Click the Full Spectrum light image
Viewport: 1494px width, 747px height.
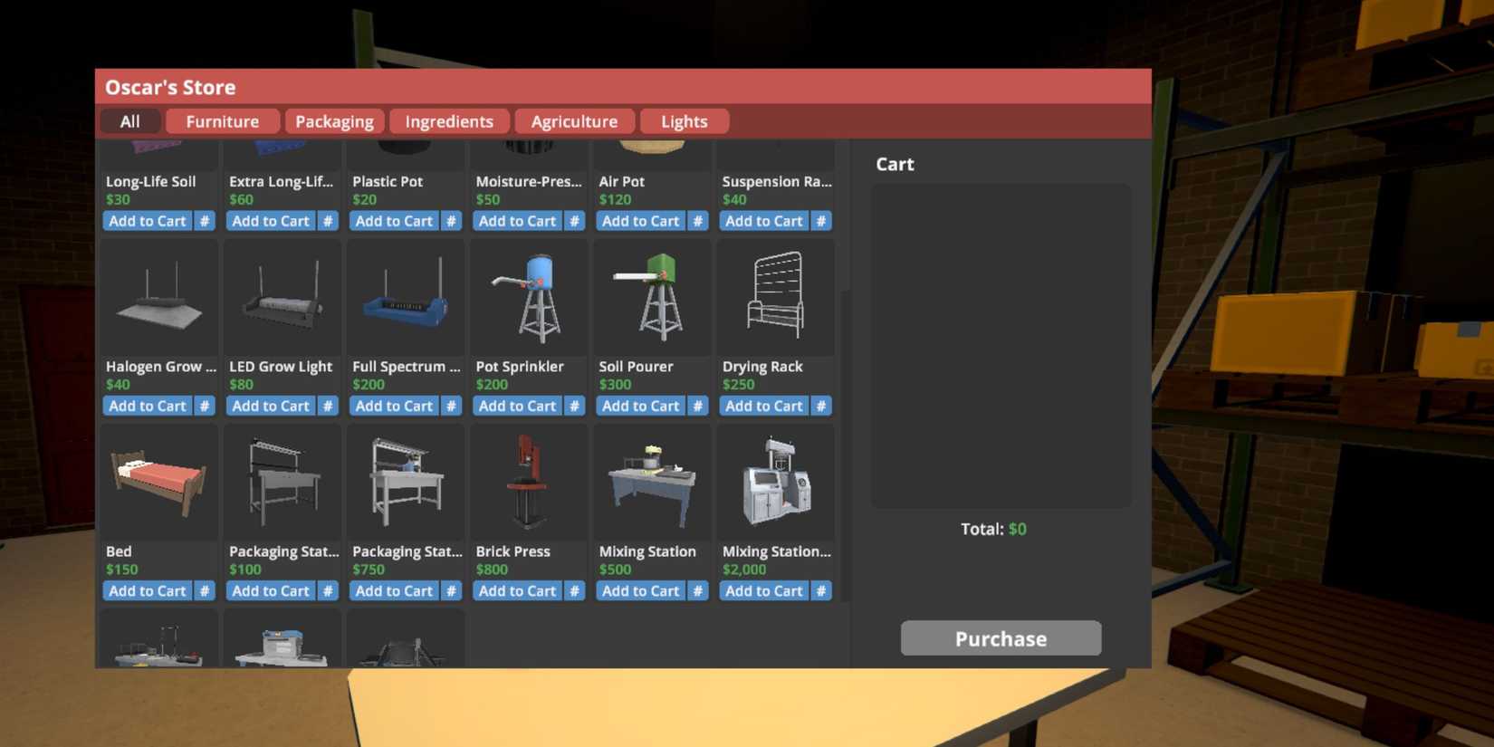(x=406, y=299)
